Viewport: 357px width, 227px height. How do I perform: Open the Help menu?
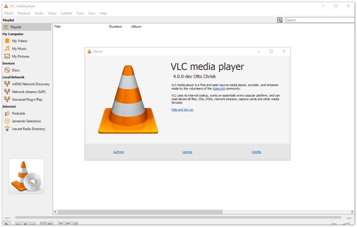(x=103, y=13)
